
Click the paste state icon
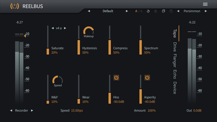(x=171, y=11)
